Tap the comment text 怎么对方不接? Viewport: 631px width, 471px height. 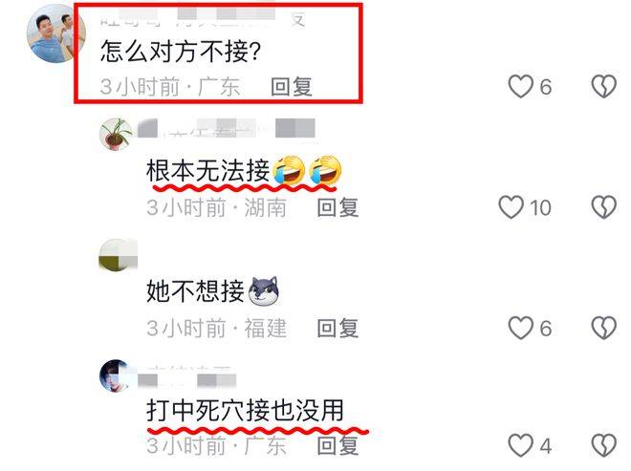(x=181, y=52)
